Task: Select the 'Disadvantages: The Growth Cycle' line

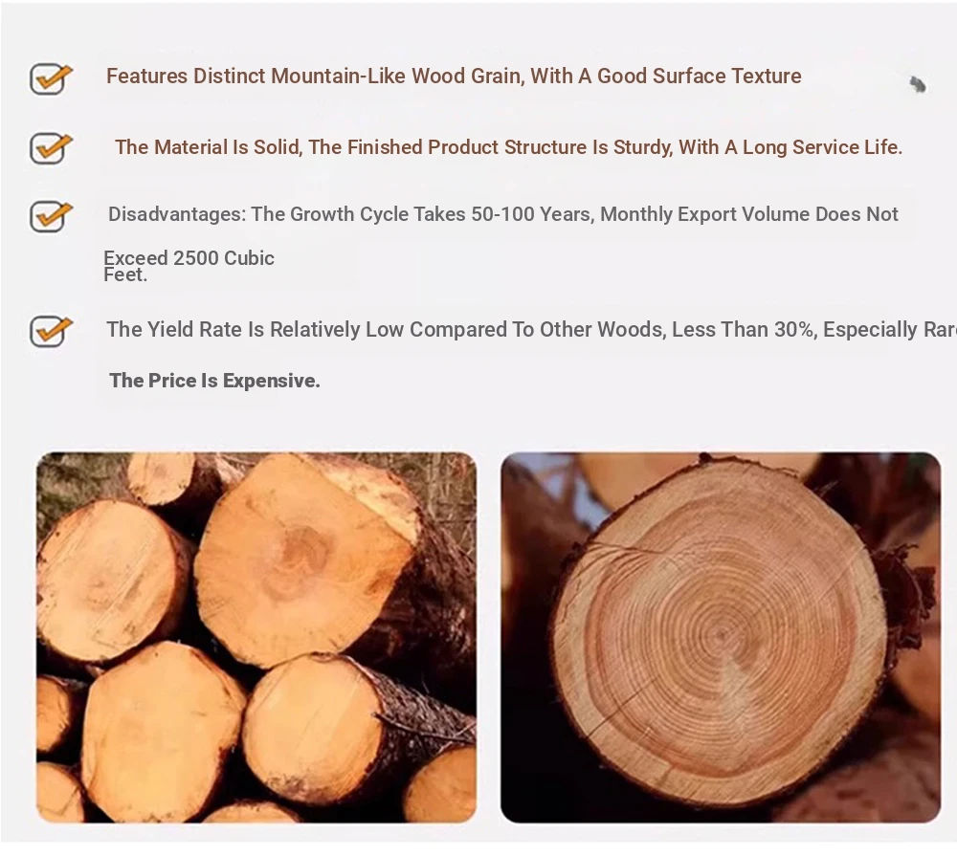Action: coord(503,214)
